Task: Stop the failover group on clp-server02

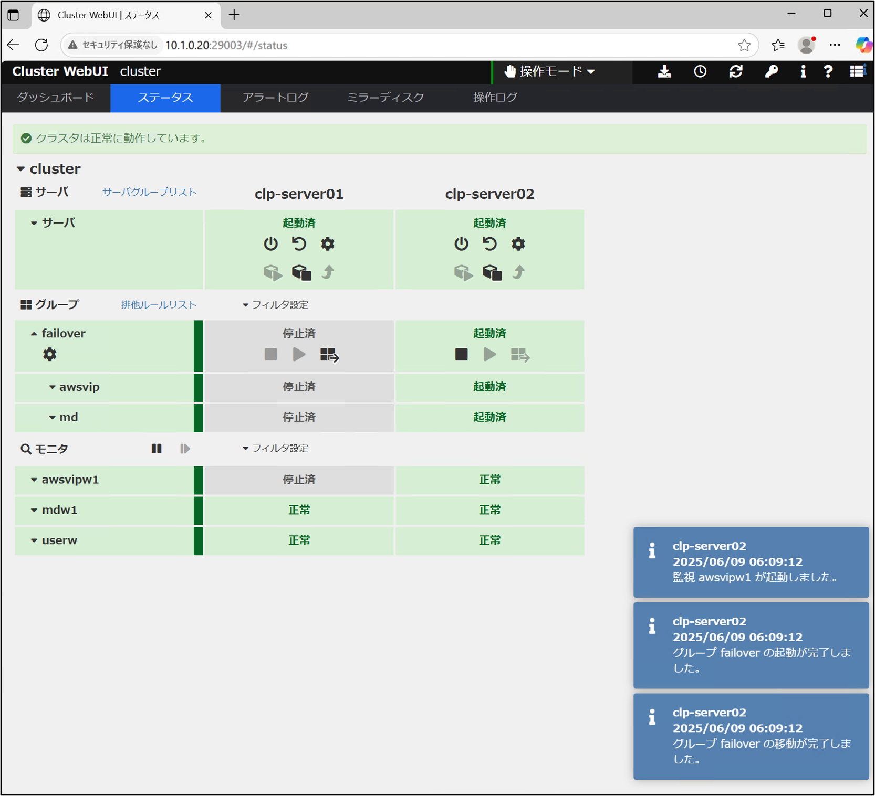Action: [x=461, y=355]
